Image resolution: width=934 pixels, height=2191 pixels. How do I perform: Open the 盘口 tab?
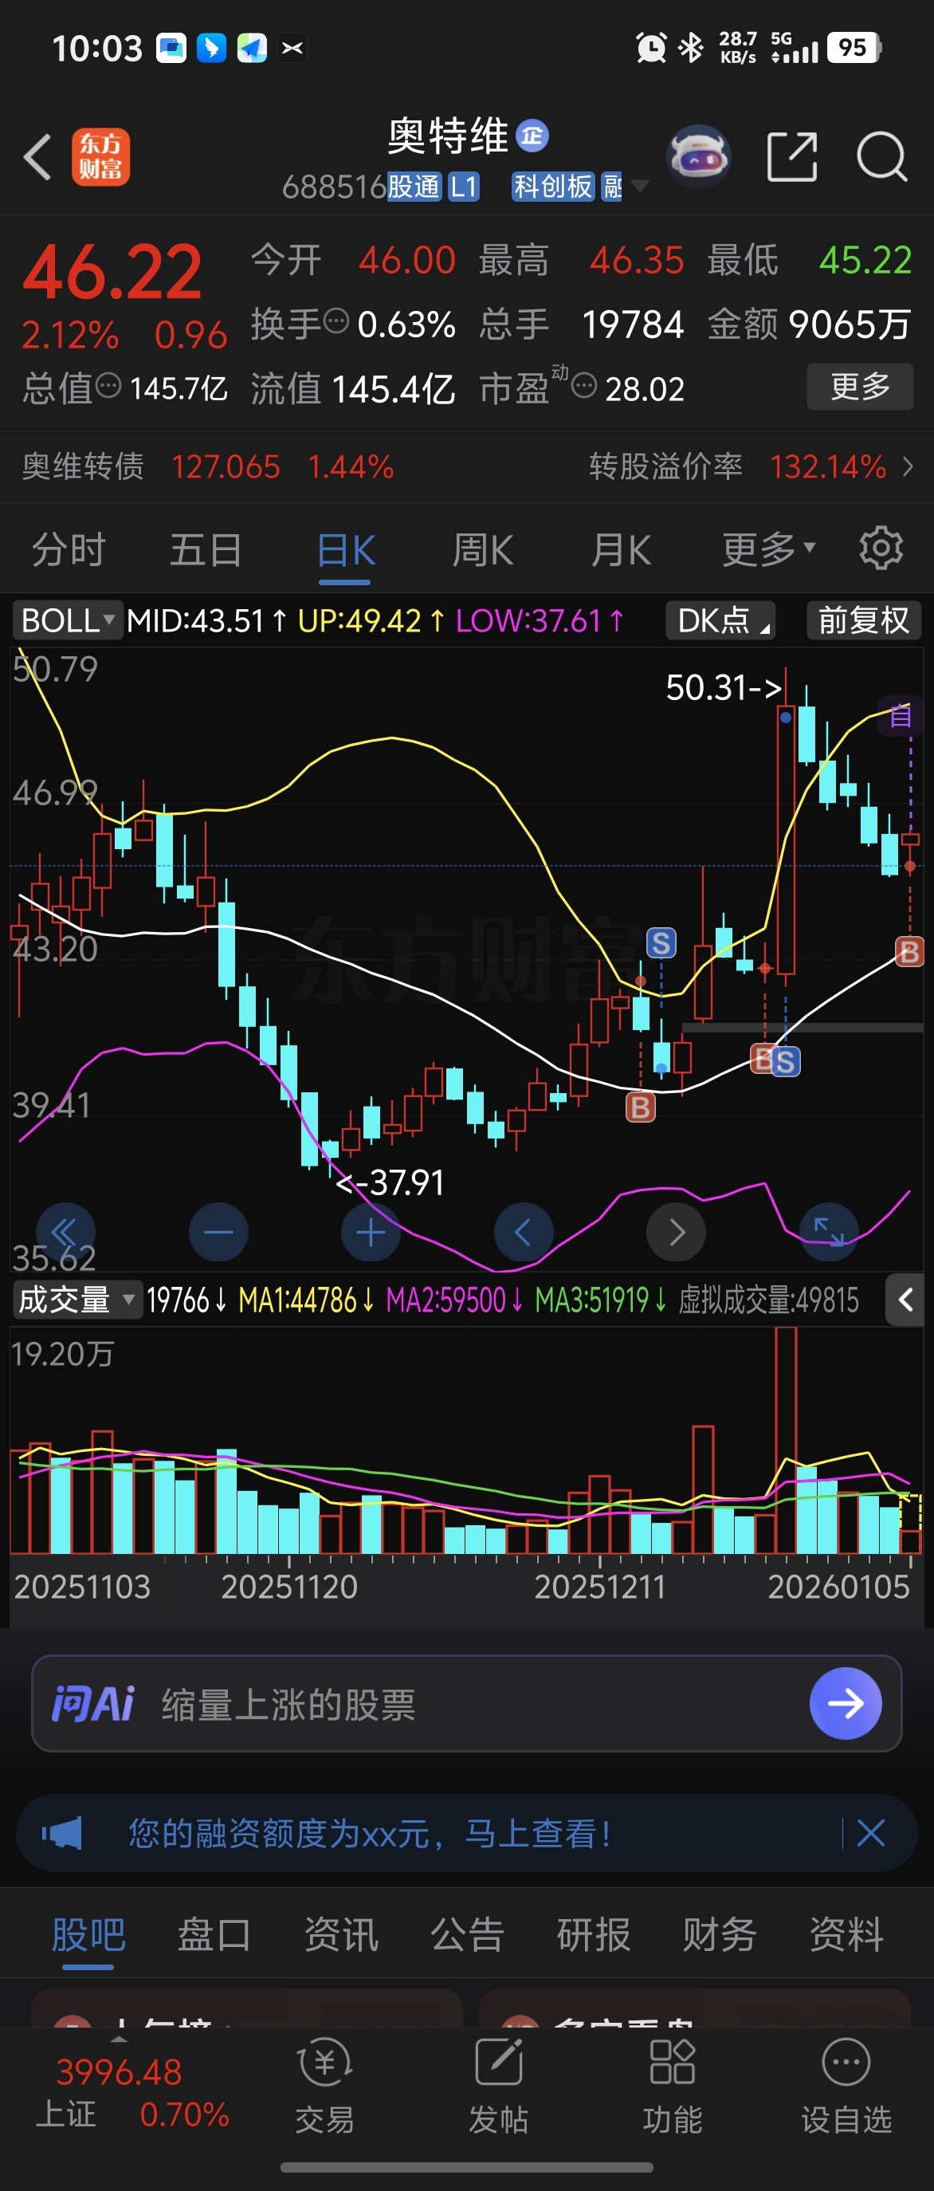(x=214, y=1936)
